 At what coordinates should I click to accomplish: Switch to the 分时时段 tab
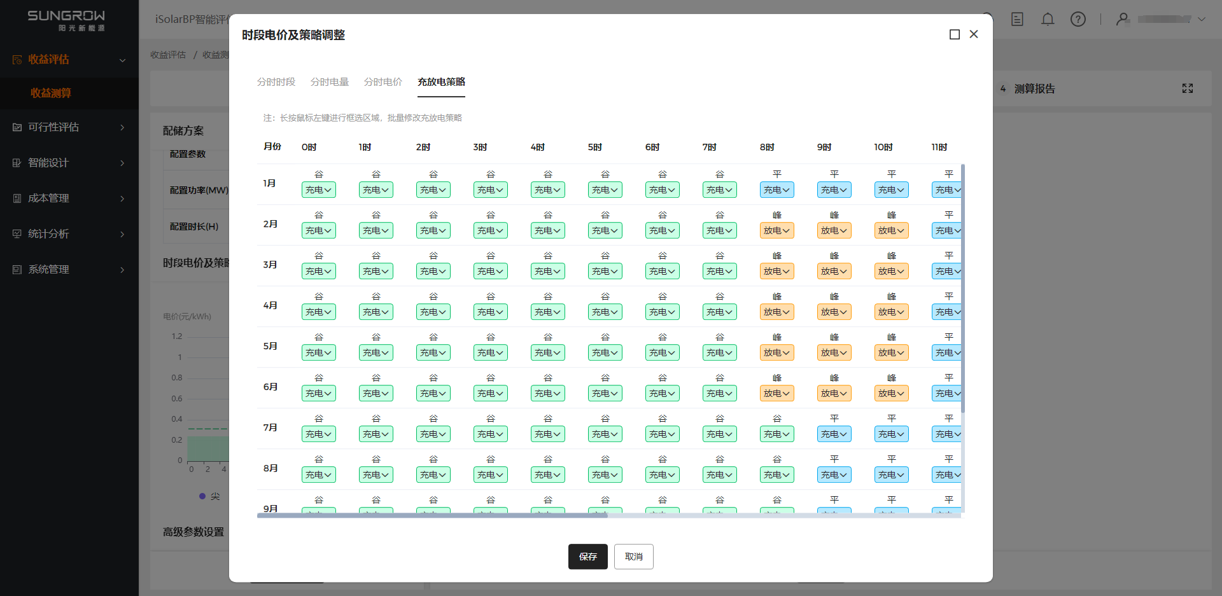point(276,82)
